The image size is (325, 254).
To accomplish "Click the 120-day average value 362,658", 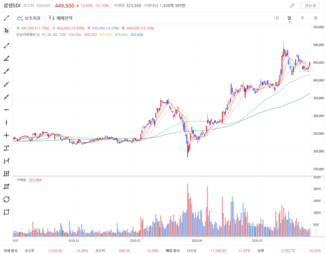I will point(137,35).
